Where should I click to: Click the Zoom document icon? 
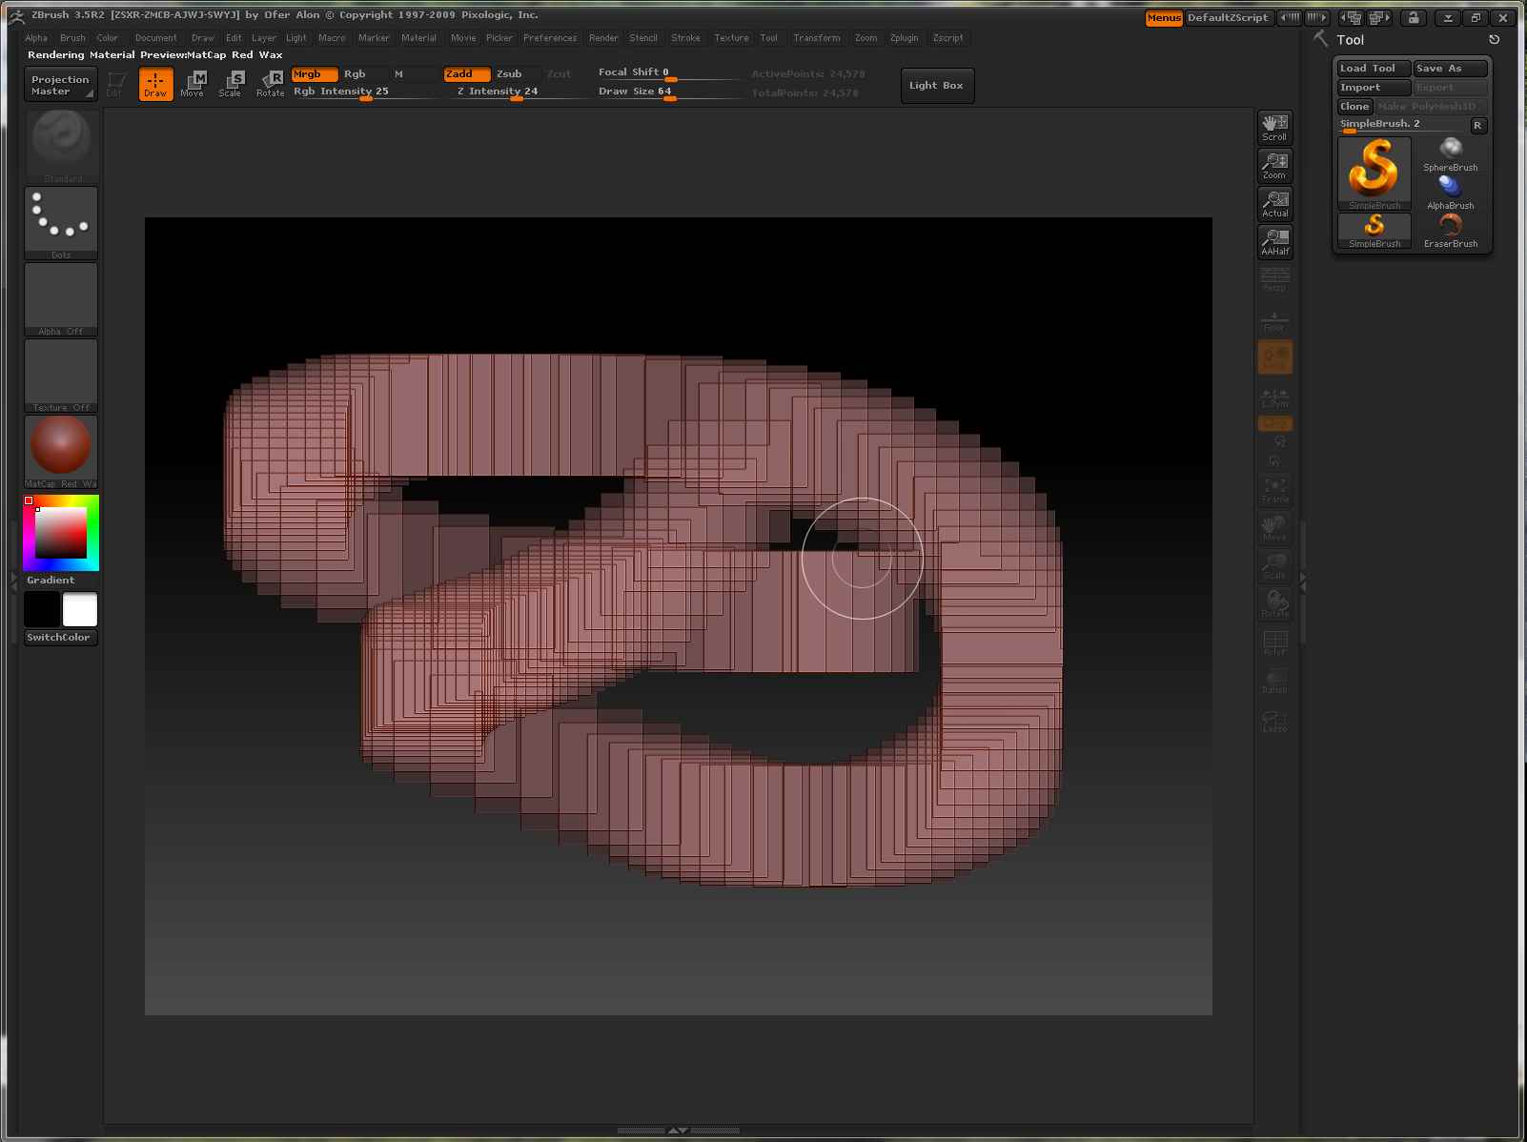coord(1274,166)
